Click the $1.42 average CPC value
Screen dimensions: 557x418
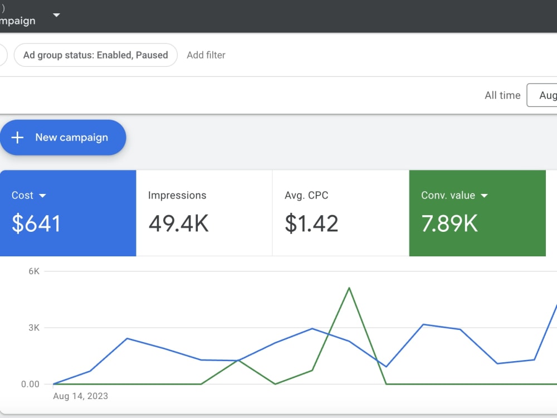click(311, 223)
